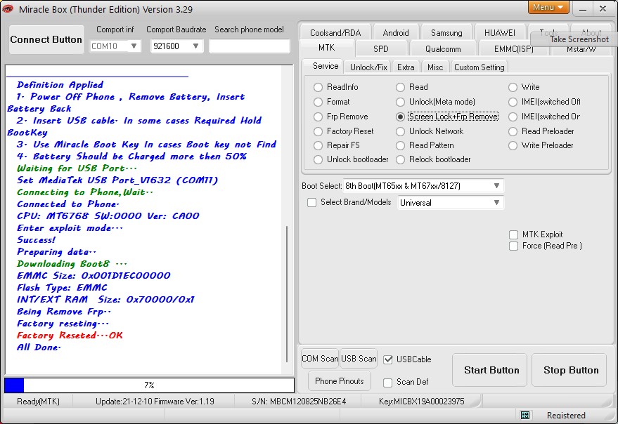Select the Unlock Network radio option
Screen dimensions: 618x424
pos(401,131)
